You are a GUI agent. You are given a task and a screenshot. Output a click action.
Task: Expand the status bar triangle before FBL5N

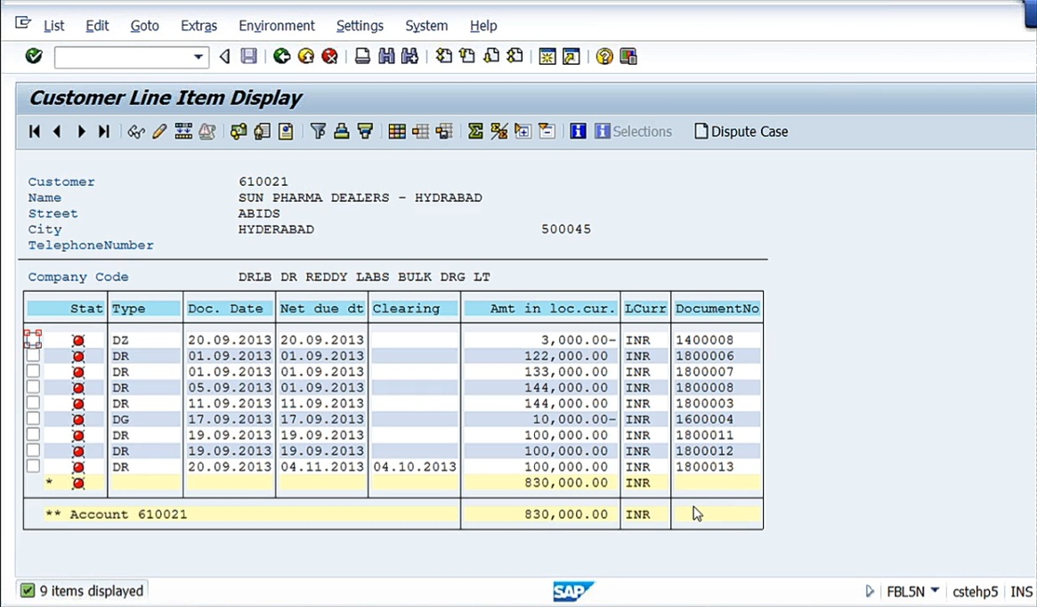(x=870, y=591)
